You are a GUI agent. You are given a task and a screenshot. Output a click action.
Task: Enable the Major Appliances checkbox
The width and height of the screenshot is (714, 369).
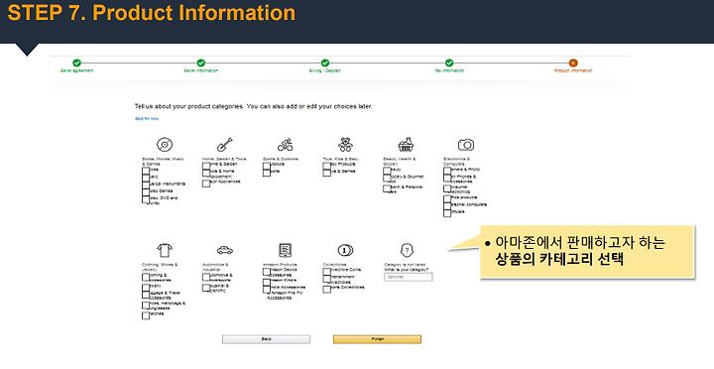coord(206,184)
